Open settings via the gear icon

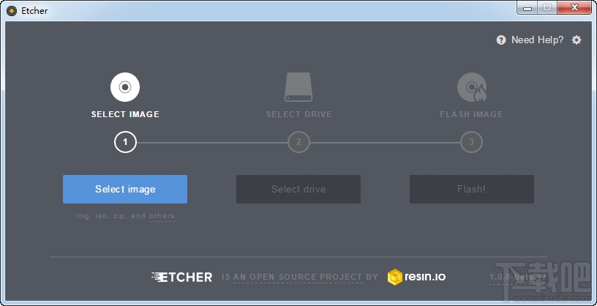tap(577, 40)
